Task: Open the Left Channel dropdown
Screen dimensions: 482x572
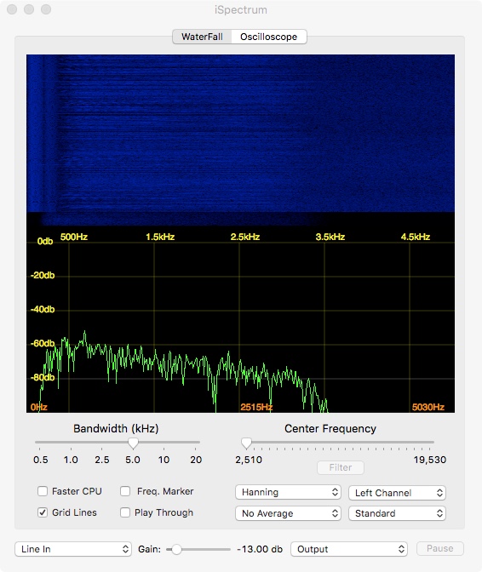Action: click(x=398, y=493)
